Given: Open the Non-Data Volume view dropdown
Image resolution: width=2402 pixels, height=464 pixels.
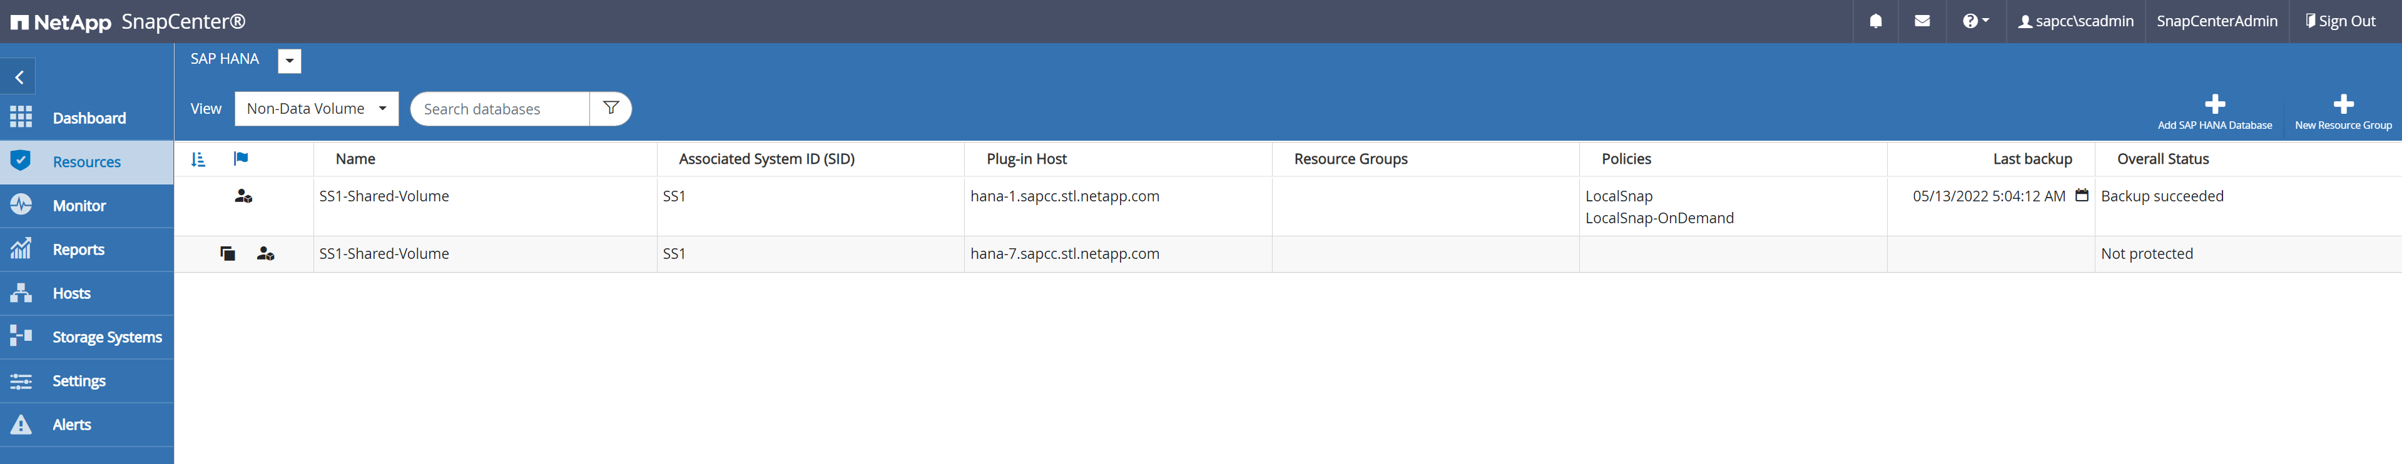Looking at the screenshot, I should coord(316,108).
